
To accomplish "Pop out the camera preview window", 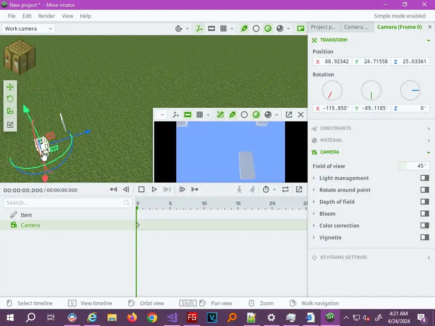I will (289, 115).
